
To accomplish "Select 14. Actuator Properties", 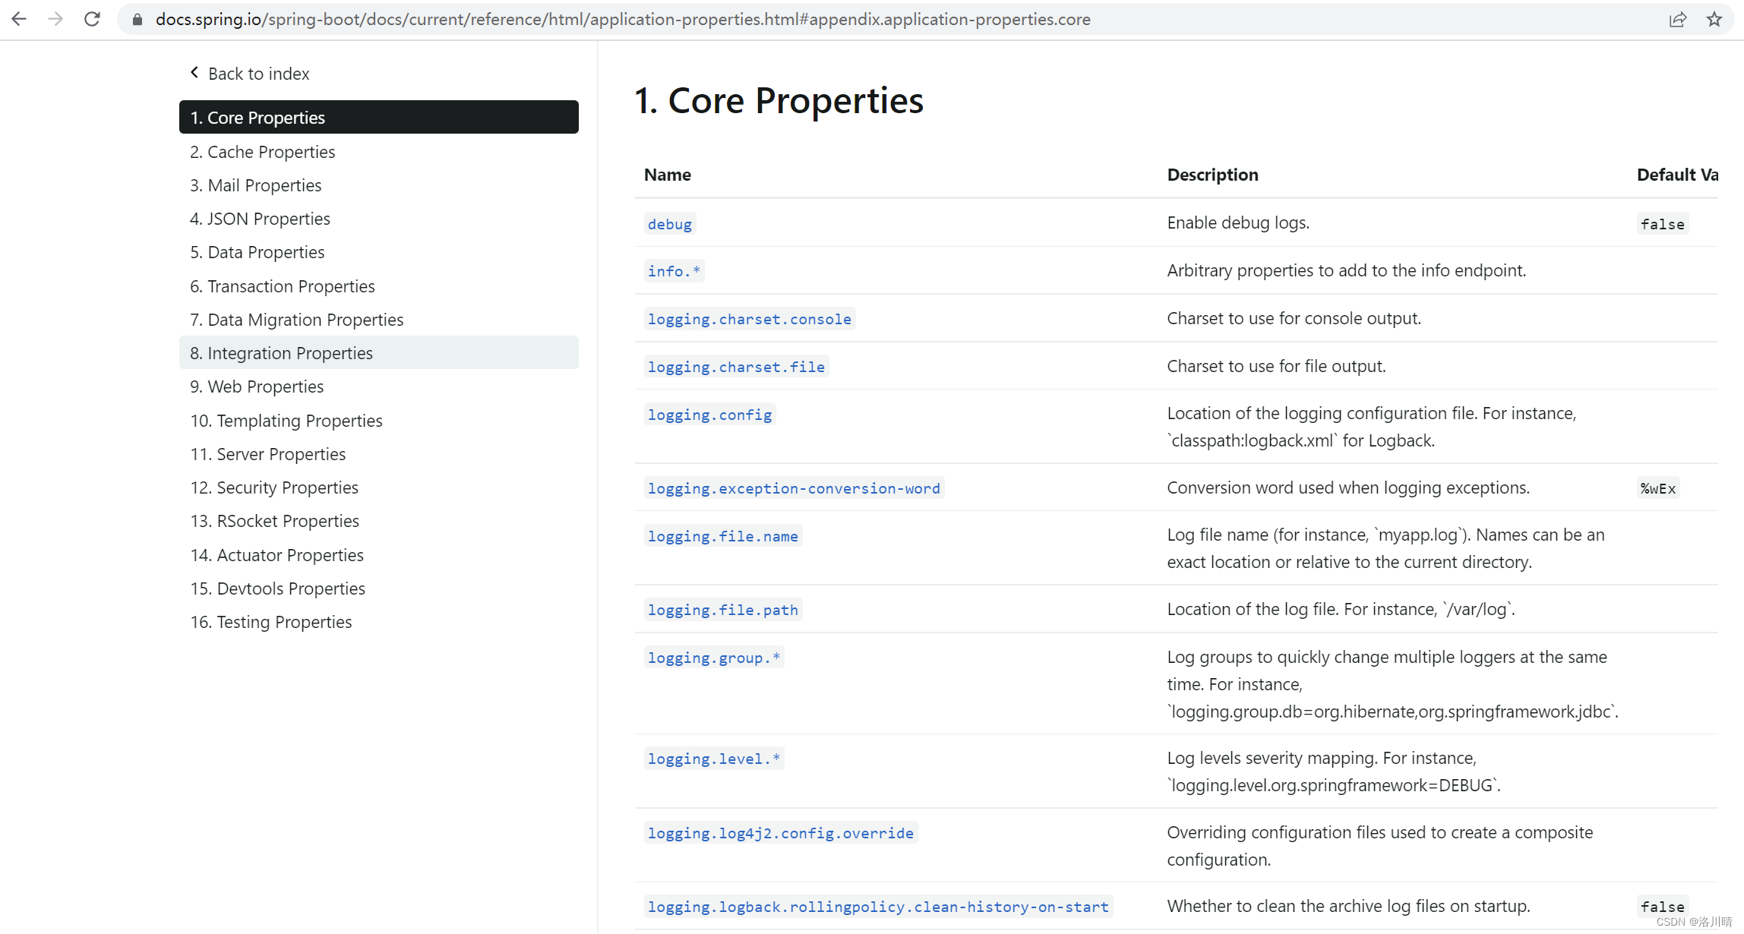I will tap(276, 554).
